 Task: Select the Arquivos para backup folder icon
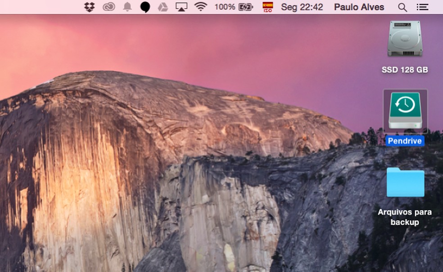pyautogui.click(x=406, y=182)
